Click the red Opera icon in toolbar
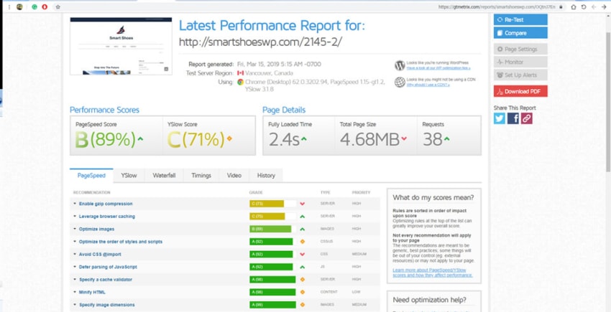 45,6
